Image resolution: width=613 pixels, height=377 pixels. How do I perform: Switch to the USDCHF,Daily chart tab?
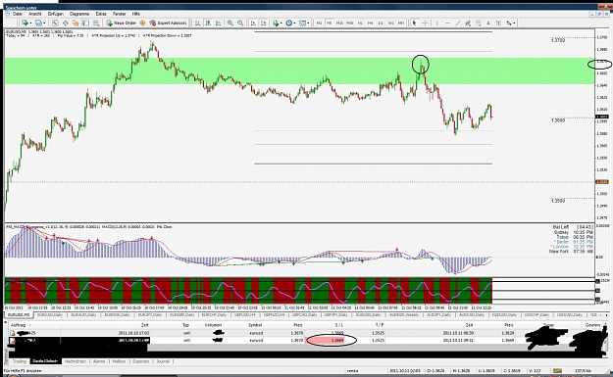pyautogui.click(x=537, y=314)
